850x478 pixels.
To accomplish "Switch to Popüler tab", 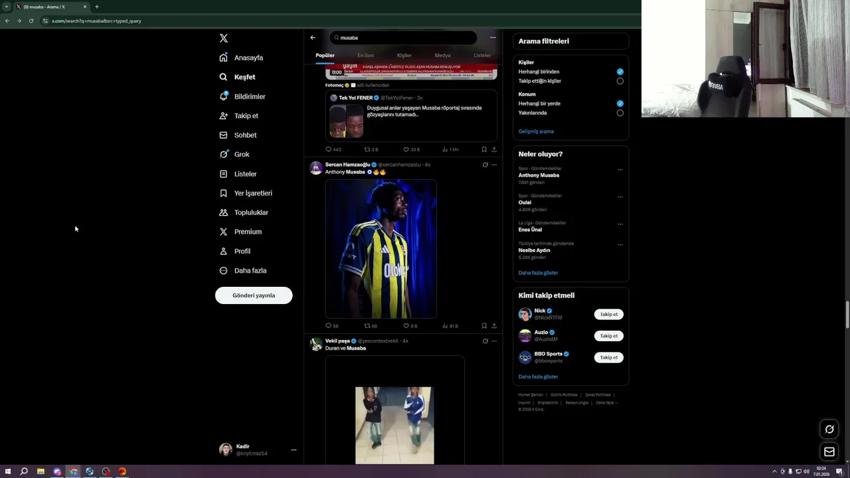I will (325, 56).
